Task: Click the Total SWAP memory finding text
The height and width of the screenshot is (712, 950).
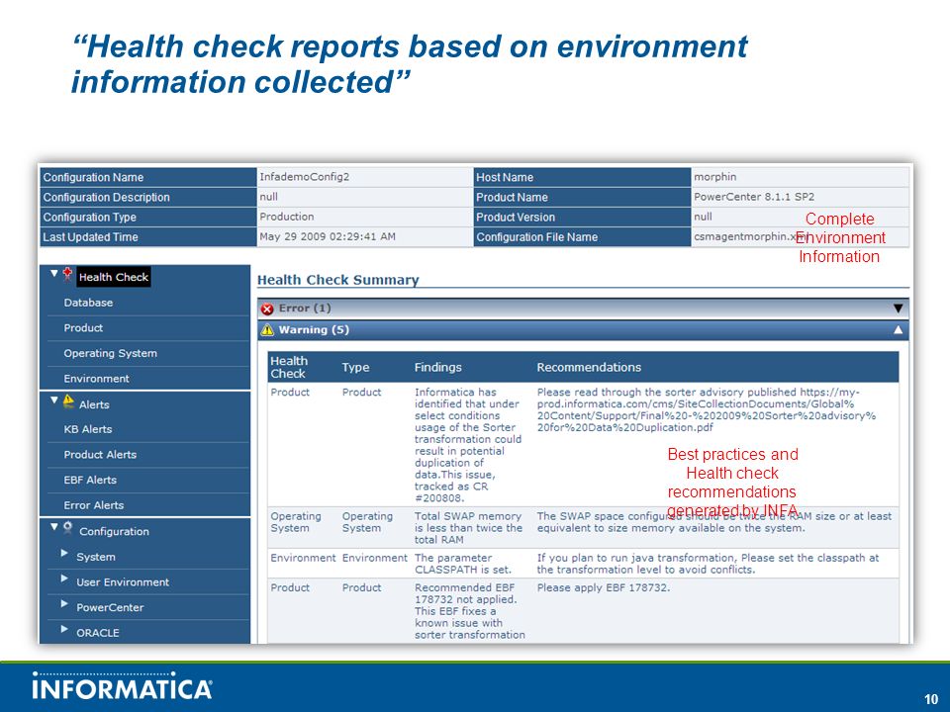Action: tap(468, 528)
